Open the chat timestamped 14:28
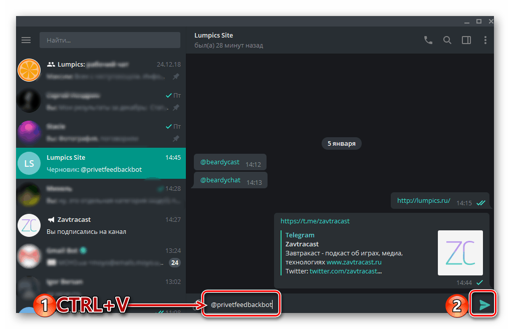This screenshot has width=510, height=329. tap(101, 194)
